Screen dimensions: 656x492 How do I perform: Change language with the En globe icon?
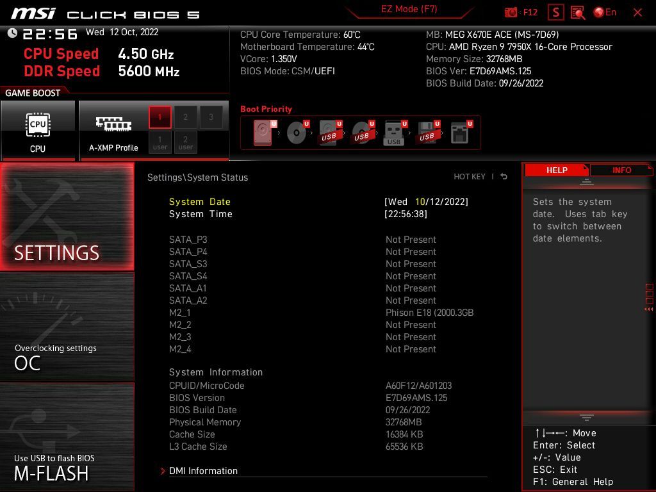tap(605, 12)
